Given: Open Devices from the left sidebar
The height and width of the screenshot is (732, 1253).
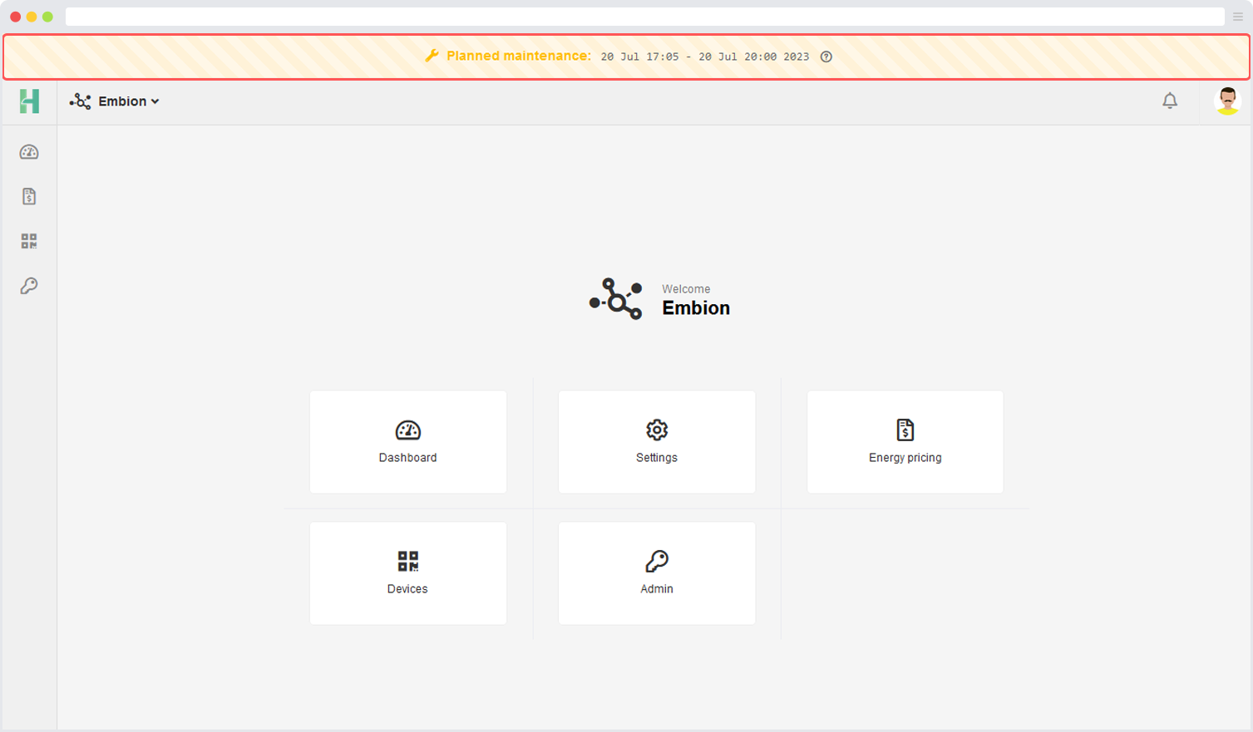Looking at the screenshot, I should pos(29,241).
